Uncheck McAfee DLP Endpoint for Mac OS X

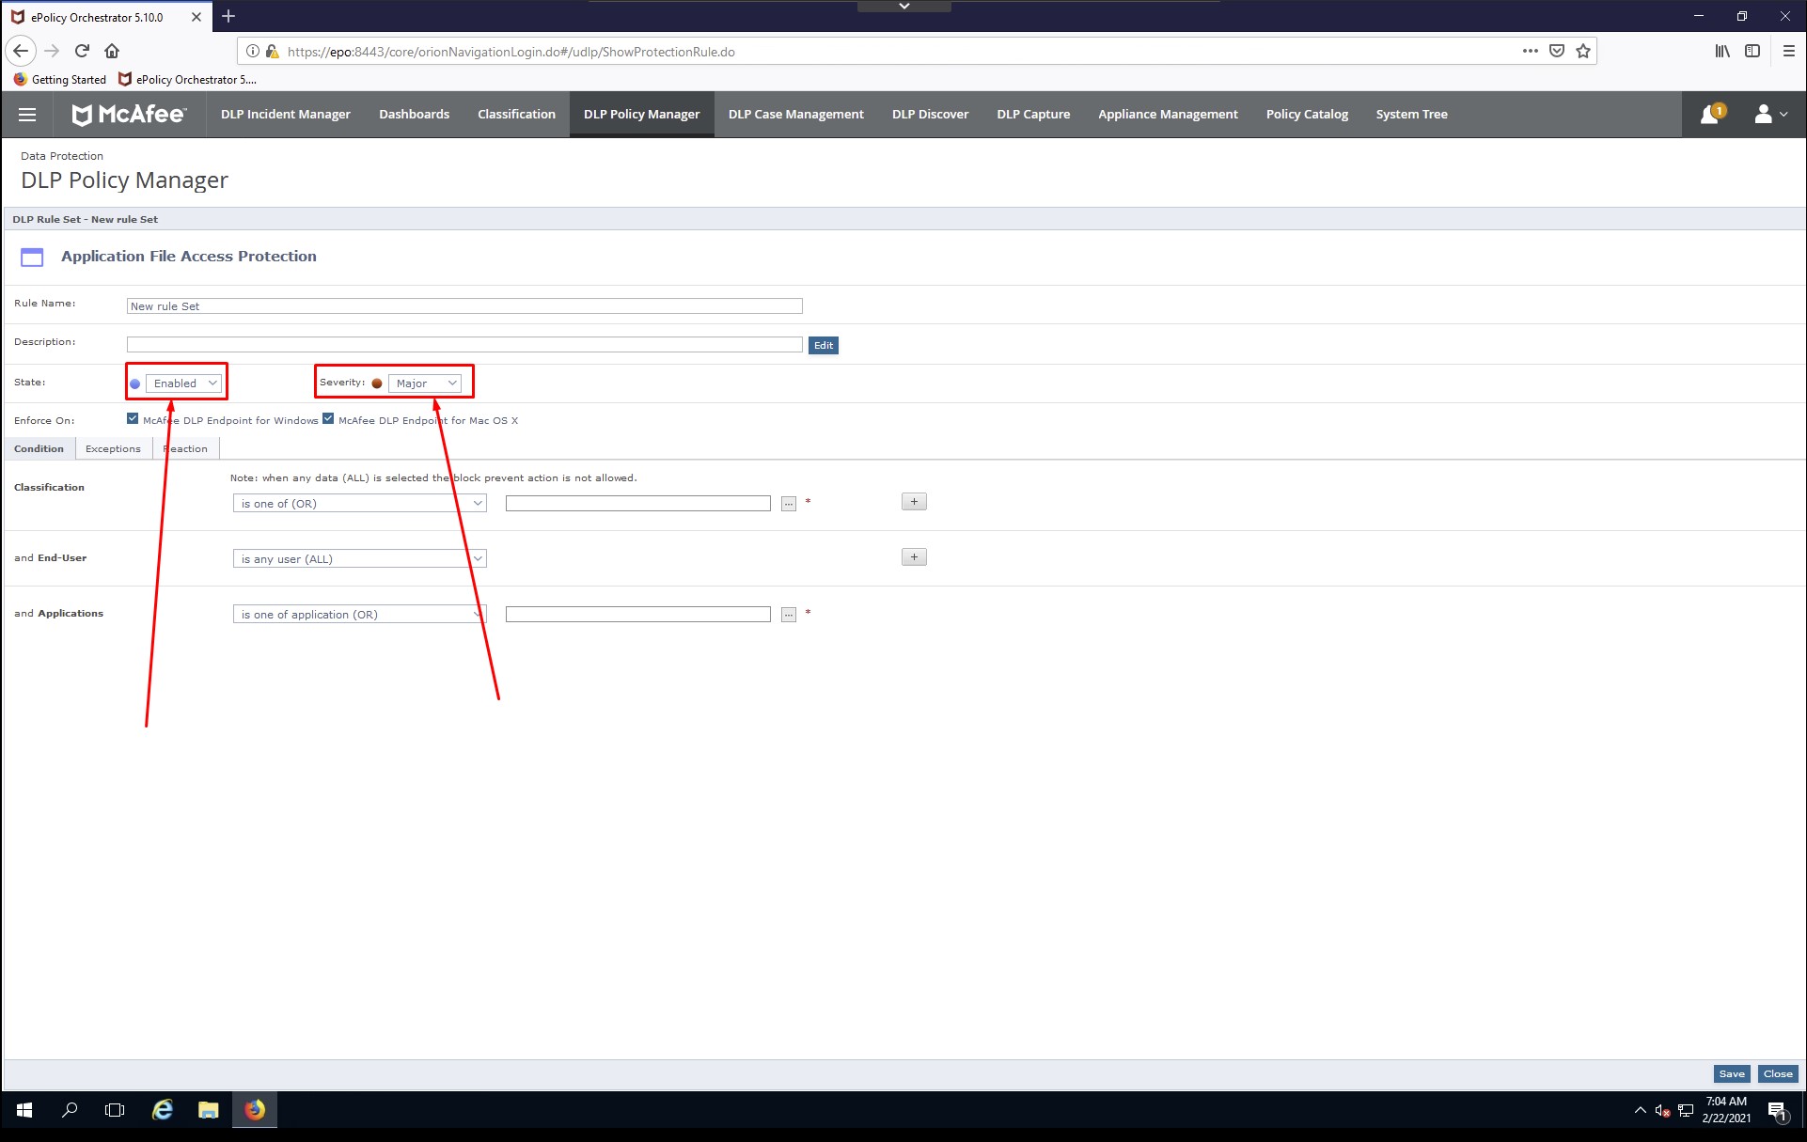tap(328, 419)
